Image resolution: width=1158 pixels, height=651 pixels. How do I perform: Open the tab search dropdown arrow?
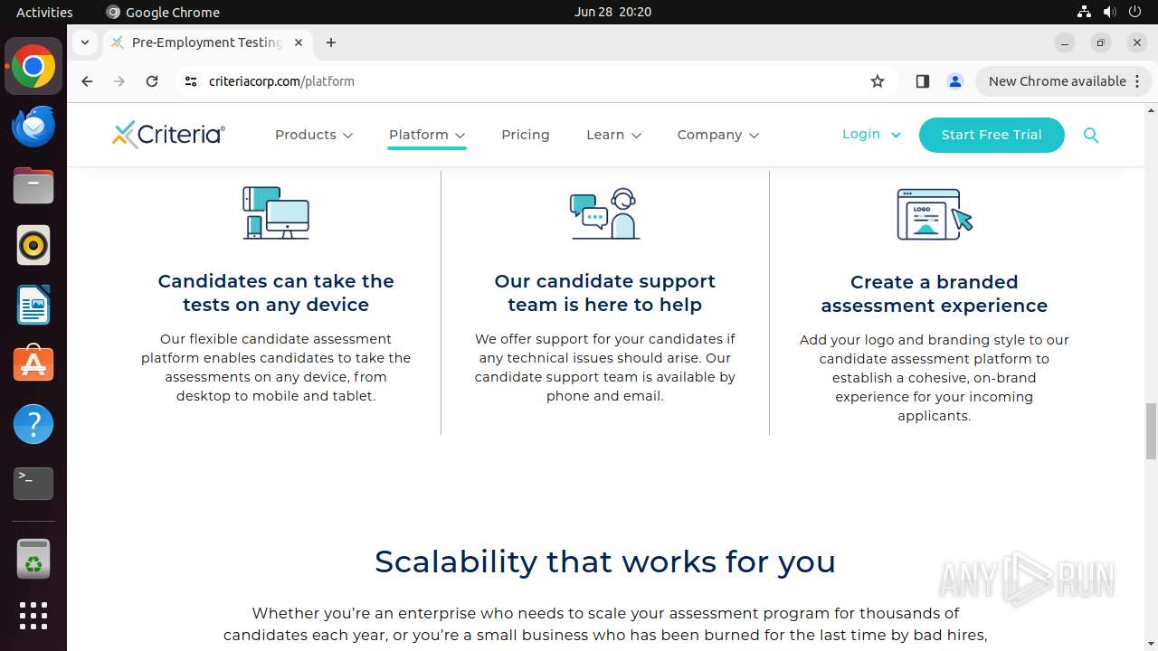[84, 42]
